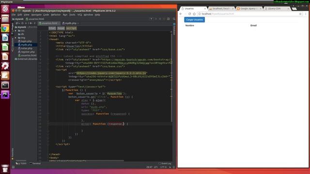Open the text editor dock icon
The width and height of the screenshot is (310, 174).
click(x=5, y=75)
